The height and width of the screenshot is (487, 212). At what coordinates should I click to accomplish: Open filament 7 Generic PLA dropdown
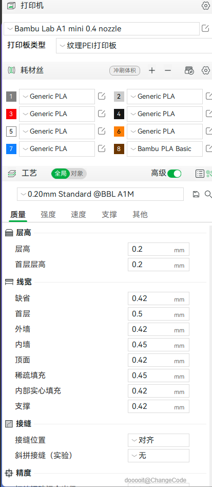click(x=57, y=149)
